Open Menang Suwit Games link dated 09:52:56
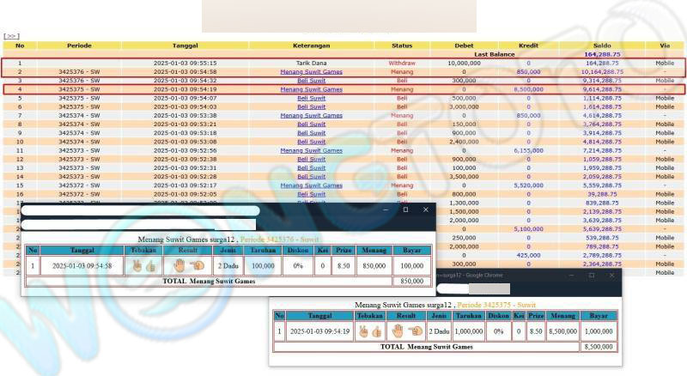 coord(311,150)
